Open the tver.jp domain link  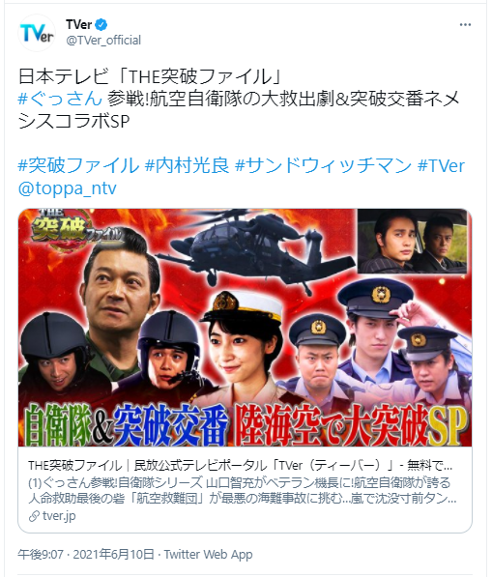pyautogui.click(x=59, y=516)
